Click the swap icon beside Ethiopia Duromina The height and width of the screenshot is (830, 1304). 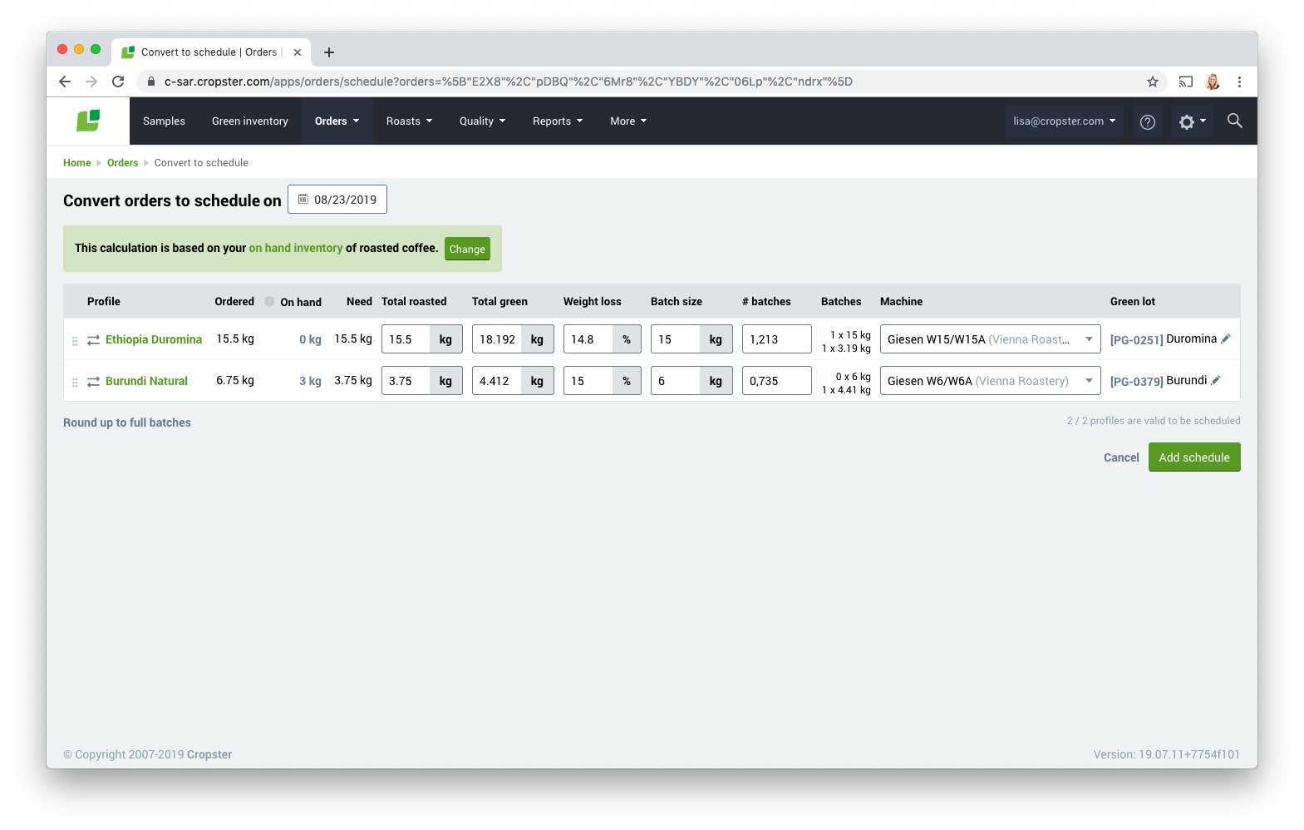click(94, 339)
